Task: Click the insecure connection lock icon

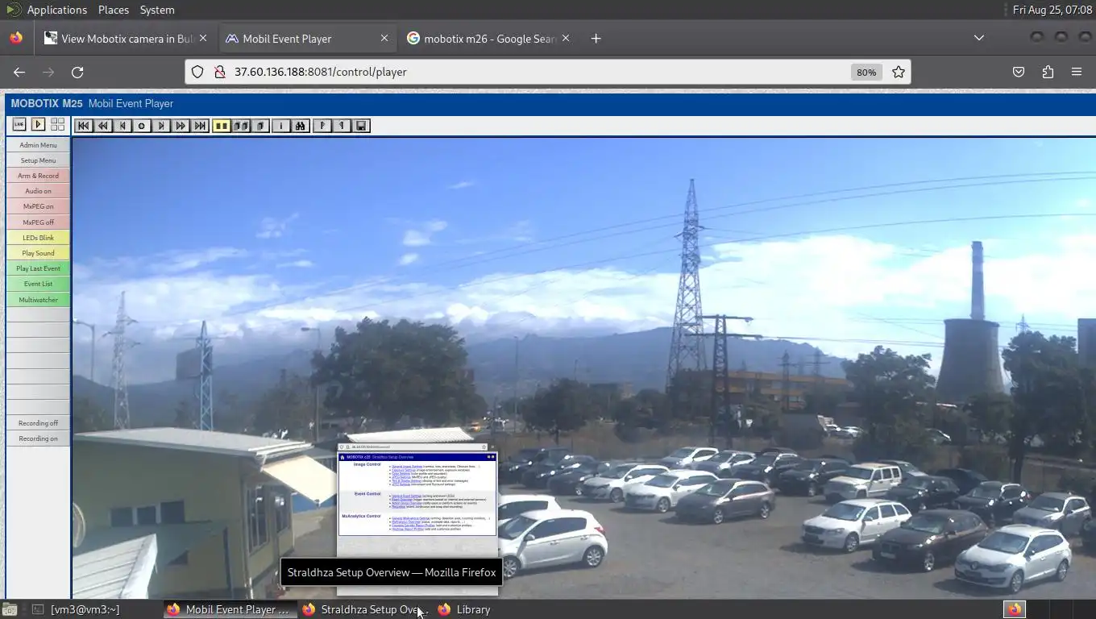Action: [219, 72]
